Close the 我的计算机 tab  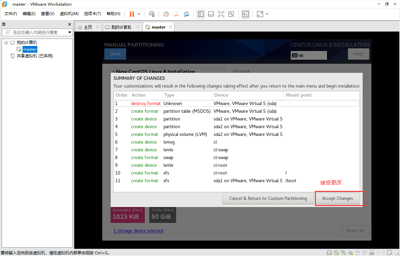click(x=138, y=27)
